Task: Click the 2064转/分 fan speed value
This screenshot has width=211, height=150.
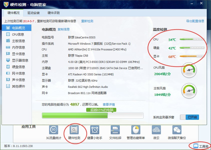Action: coord(162,74)
